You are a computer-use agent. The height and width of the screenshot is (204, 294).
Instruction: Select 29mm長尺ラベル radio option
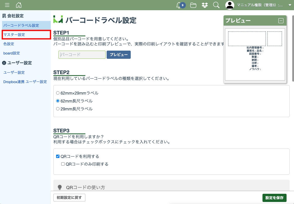tap(58, 109)
